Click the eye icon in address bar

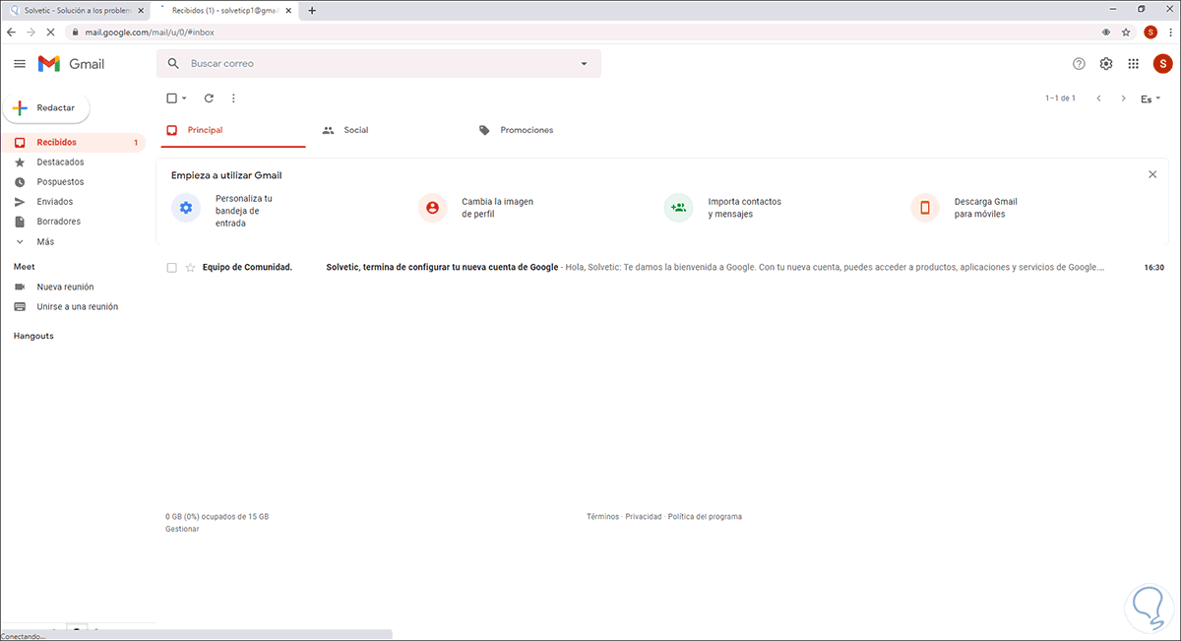click(1107, 32)
